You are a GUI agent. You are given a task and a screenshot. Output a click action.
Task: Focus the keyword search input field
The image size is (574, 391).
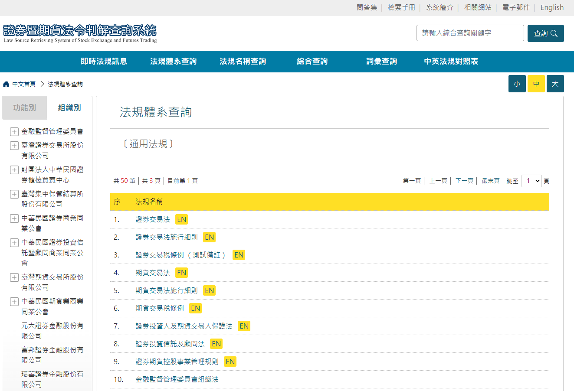click(470, 33)
